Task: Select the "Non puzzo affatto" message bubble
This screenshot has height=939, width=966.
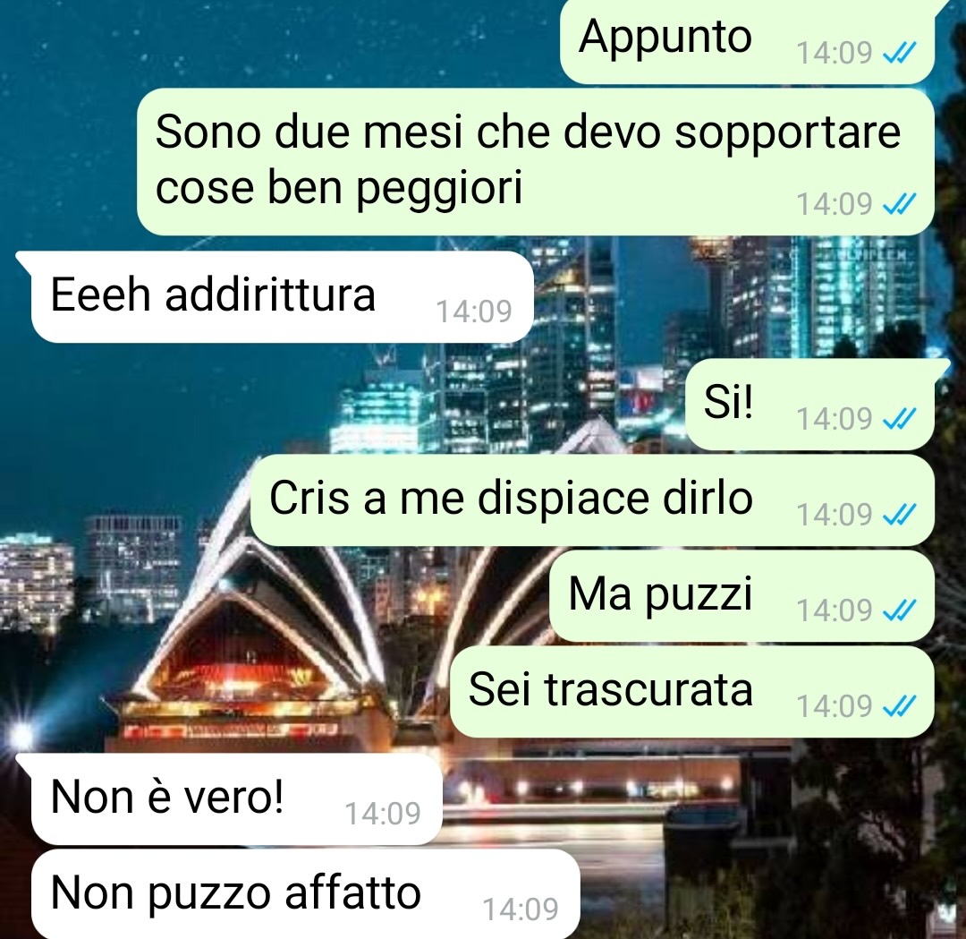Action: coord(306,894)
